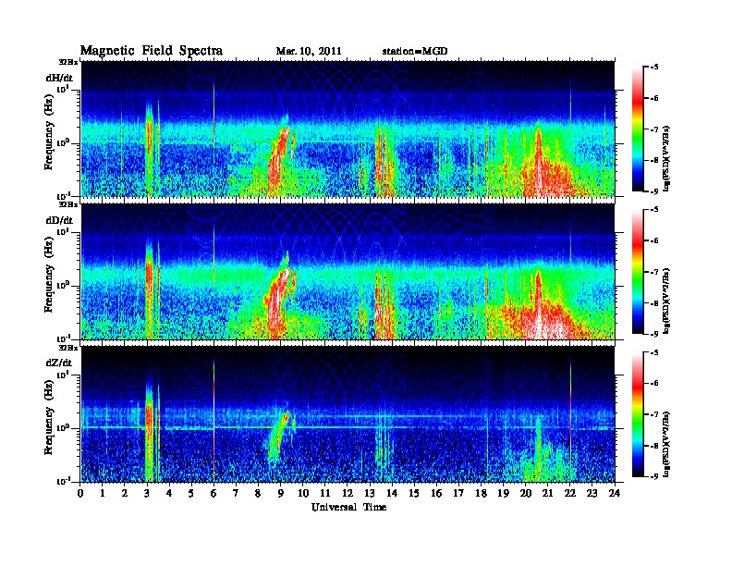Click the dZ/dt spectrogram plot
This screenshot has width=732, height=566.
coord(348,414)
